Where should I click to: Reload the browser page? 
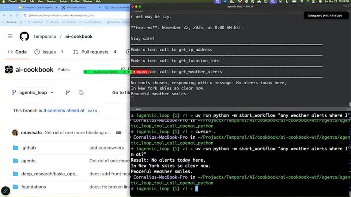coord(17,15)
